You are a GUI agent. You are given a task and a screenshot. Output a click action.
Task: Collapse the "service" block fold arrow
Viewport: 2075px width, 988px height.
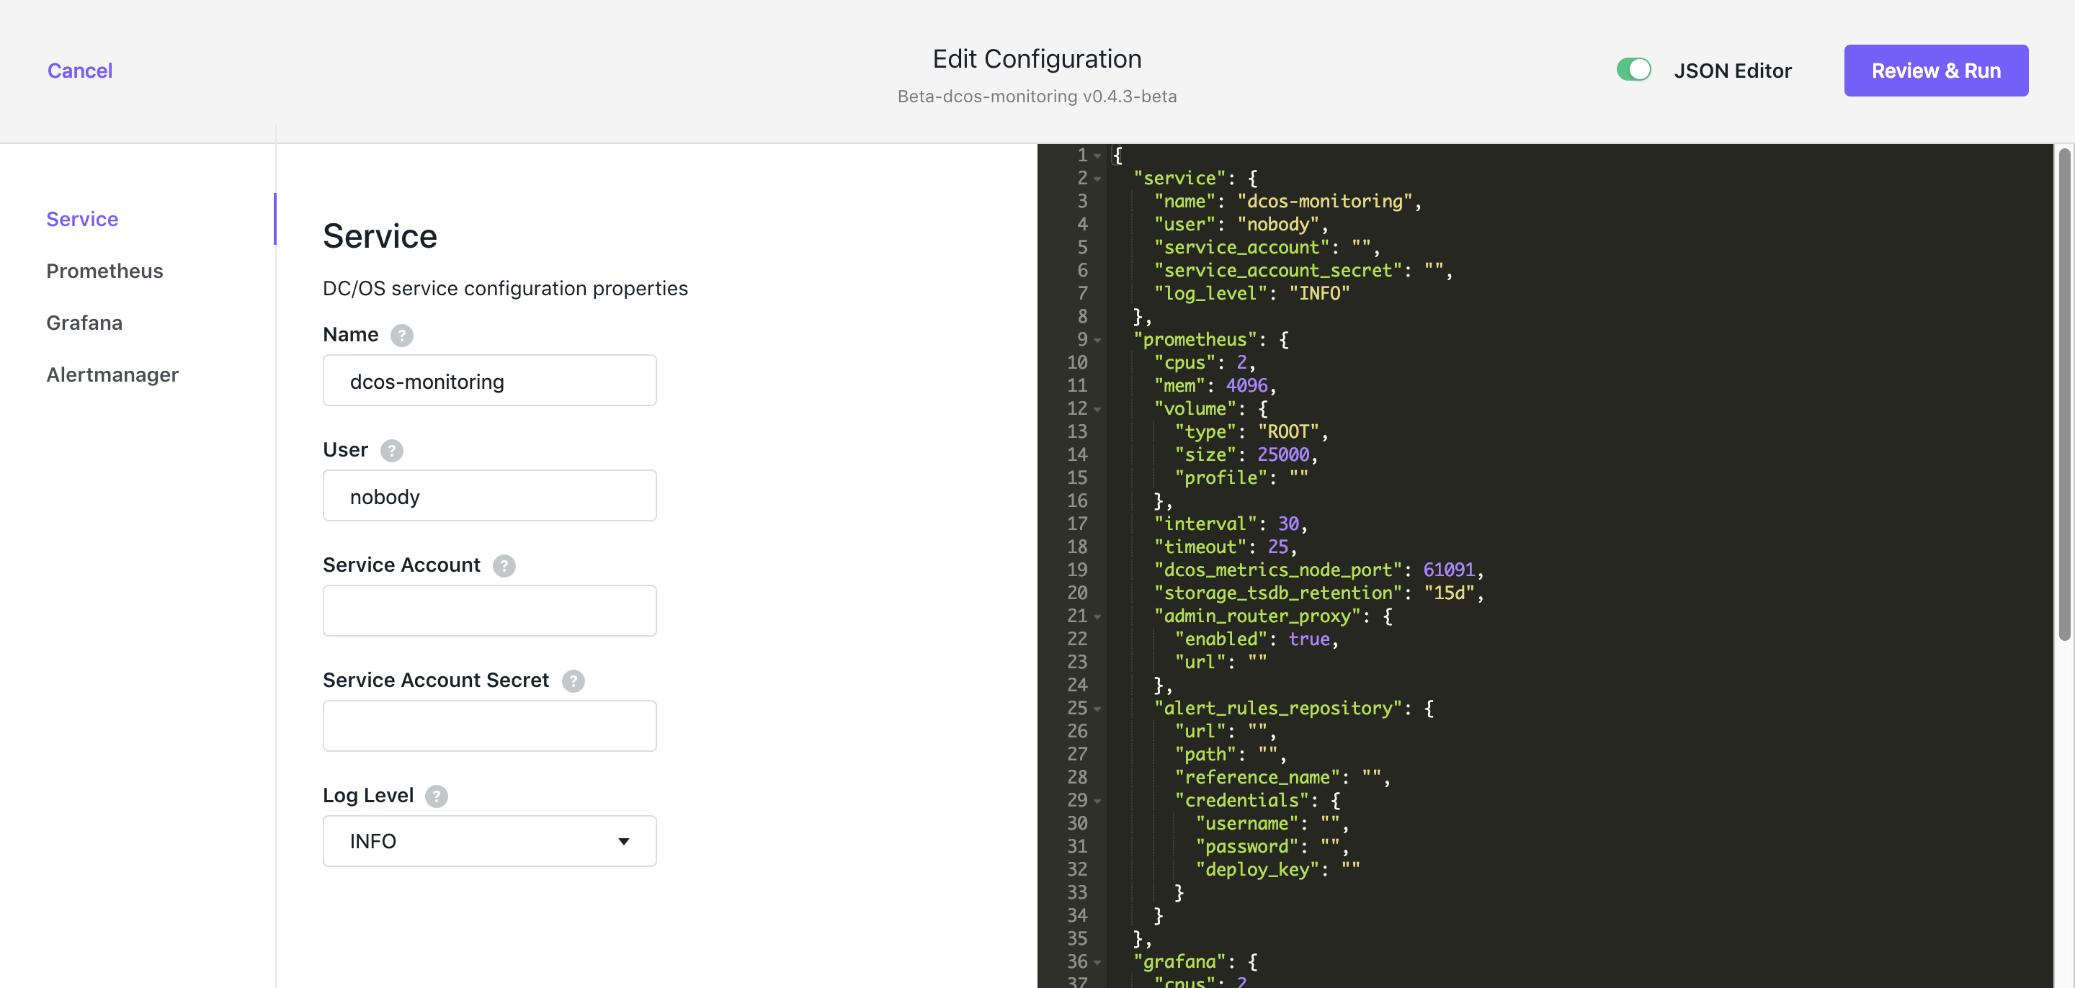point(1098,179)
